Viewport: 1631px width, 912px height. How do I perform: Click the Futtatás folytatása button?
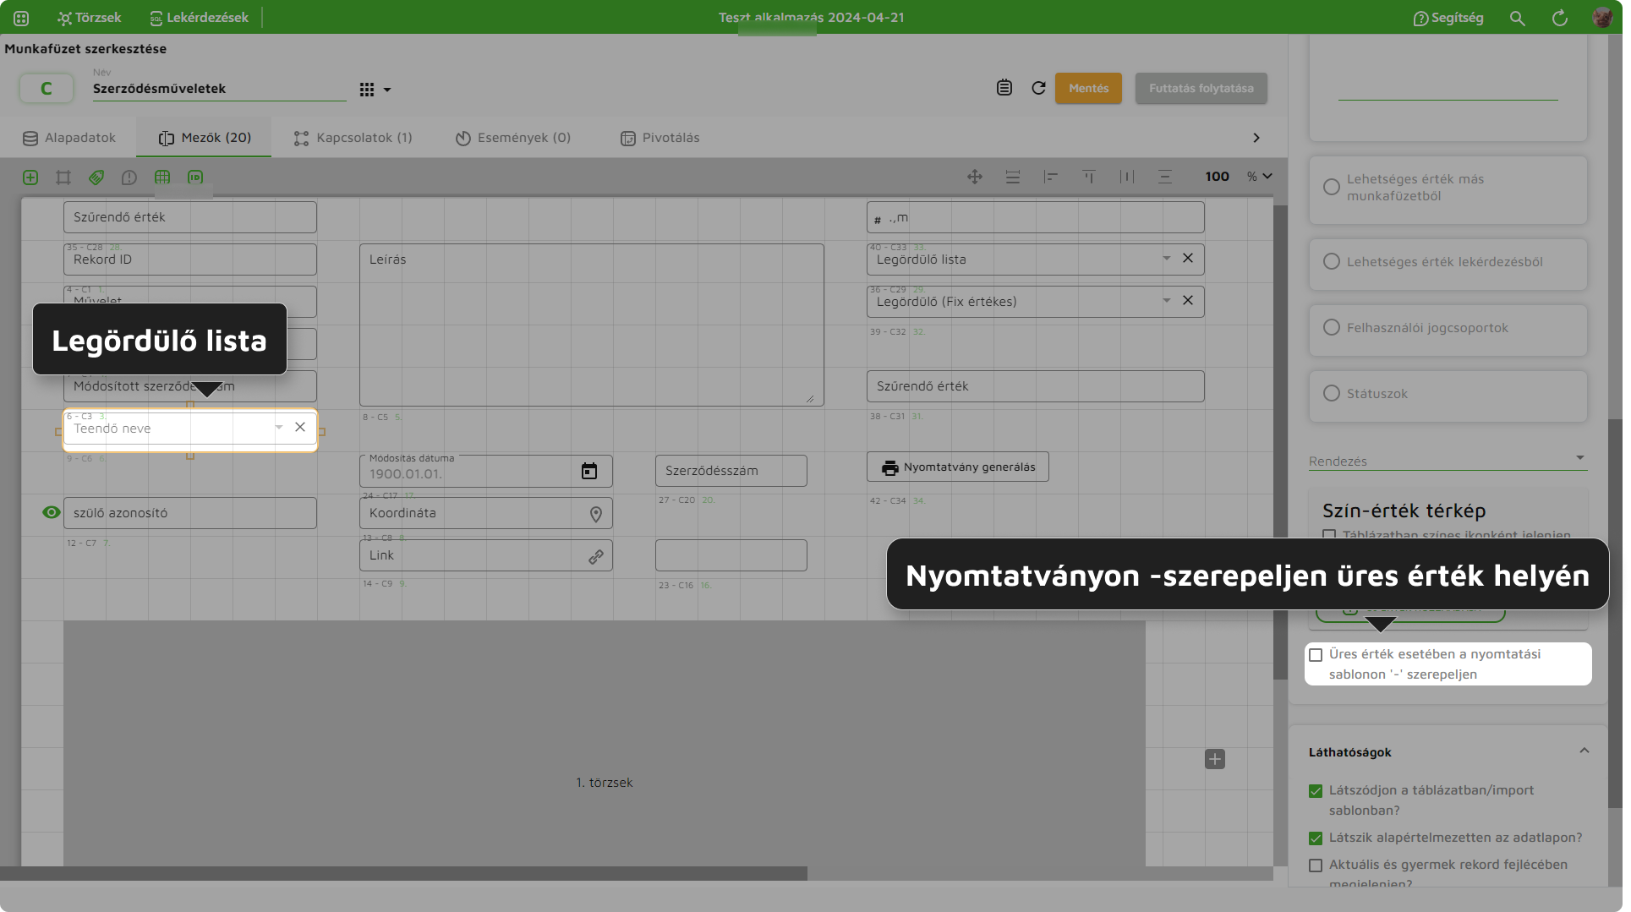point(1201,88)
